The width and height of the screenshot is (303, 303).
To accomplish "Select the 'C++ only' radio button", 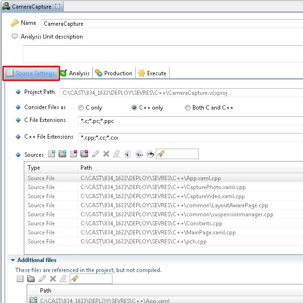I will pyautogui.click(x=134, y=108).
